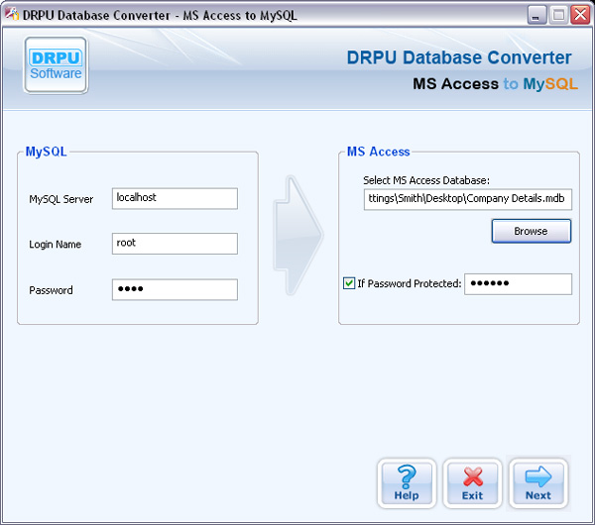Viewport: 595px width, 525px height.
Task: Click the MS Access database path field
Action: [468, 199]
